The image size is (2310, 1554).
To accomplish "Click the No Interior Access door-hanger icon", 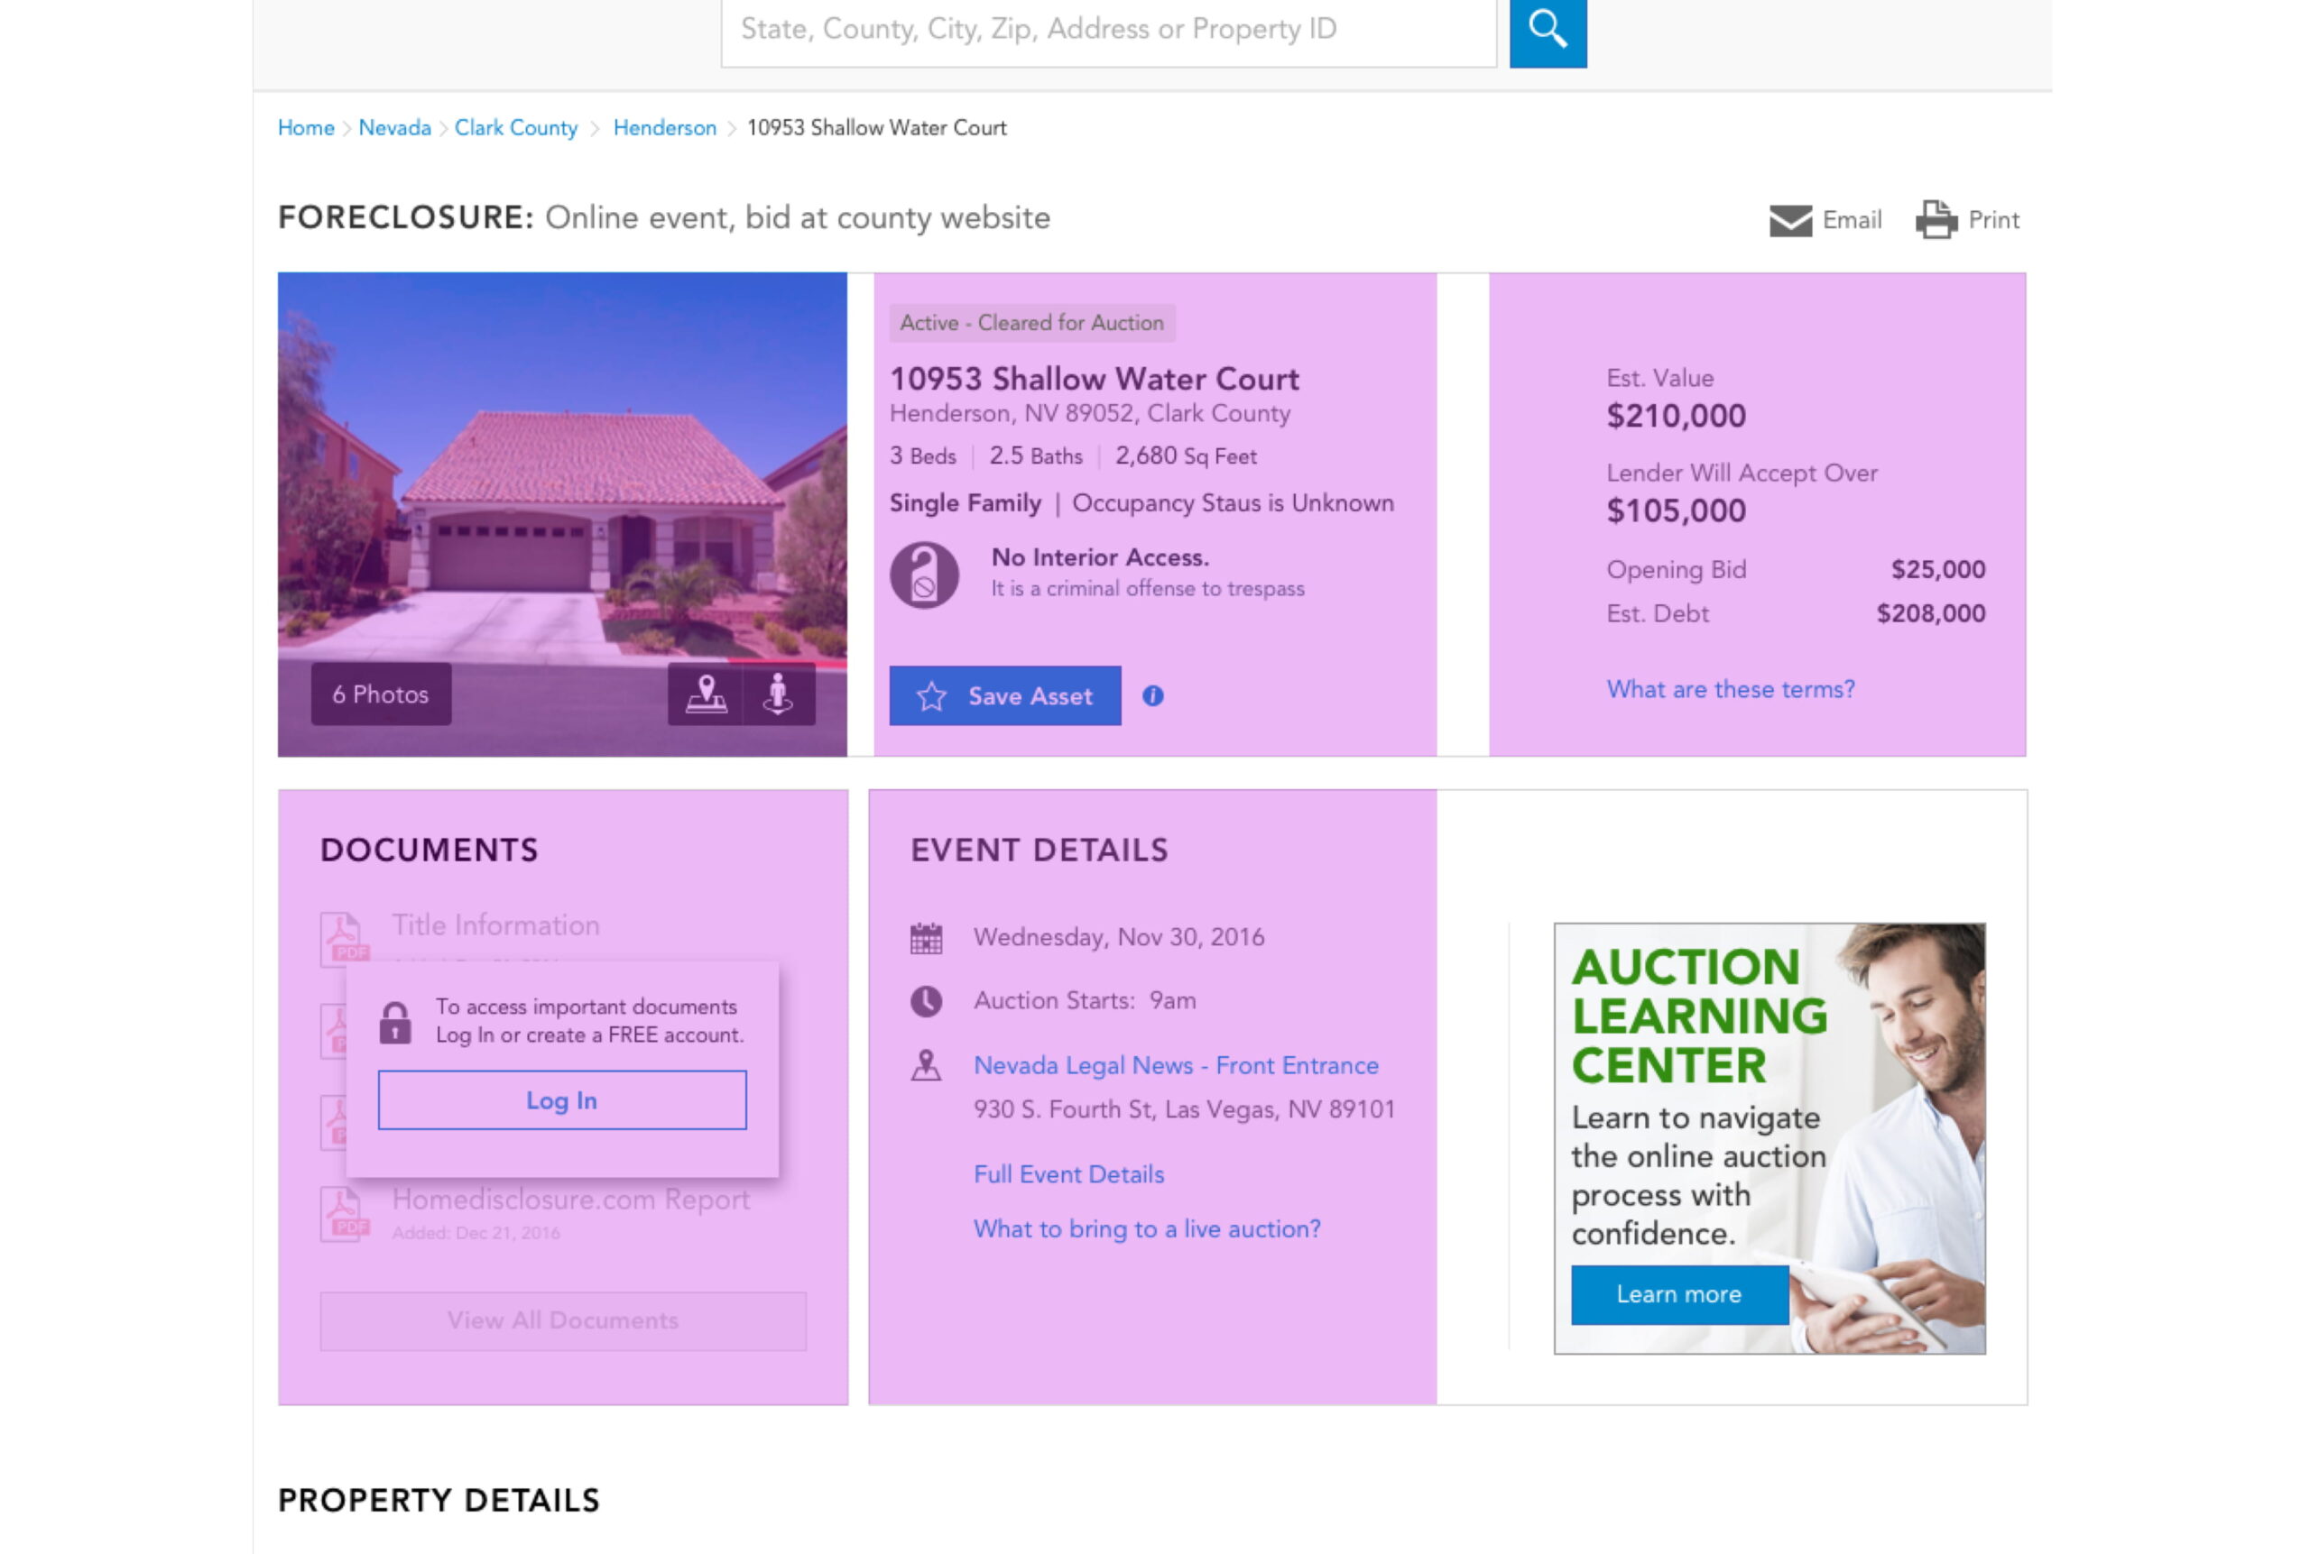I will (x=924, y=575).
